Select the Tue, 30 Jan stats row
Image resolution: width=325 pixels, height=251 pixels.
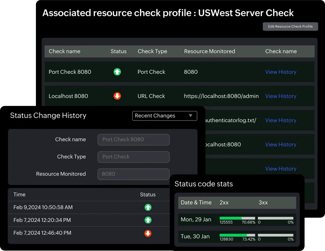coord(195,237)
